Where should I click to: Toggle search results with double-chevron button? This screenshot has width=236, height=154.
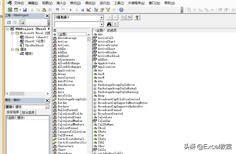coord(115,24)
